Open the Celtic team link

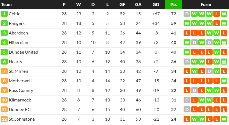click(14, 14)
